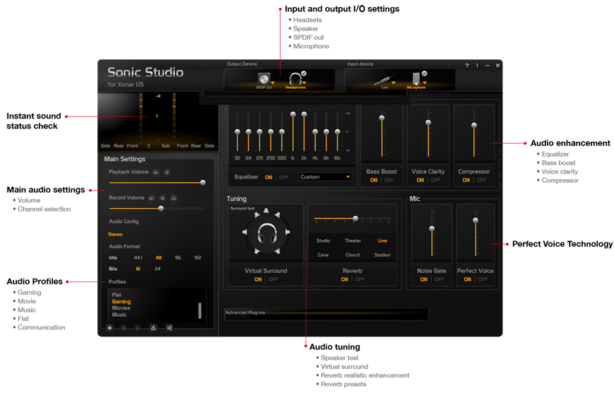614x393 pixels.
Task: Choose the Theater reverb preset
Action: tap(353, 241)
